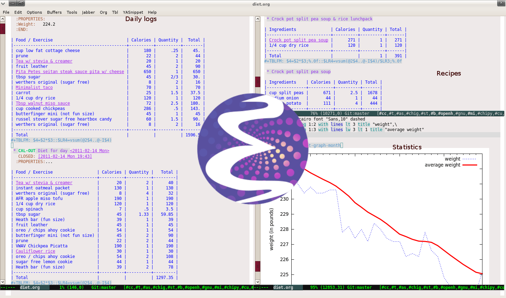Click right pane's scrollbar up arrow
Image resolution: width=506 pixels, height=298 pixels.
tap(258, 19)
